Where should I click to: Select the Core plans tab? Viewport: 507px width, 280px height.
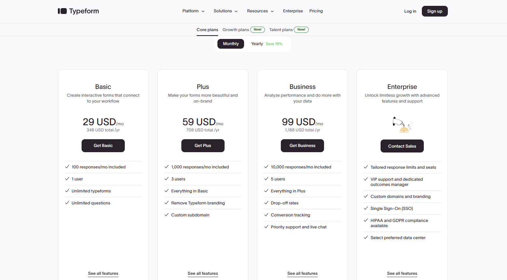tap(207, 30)
